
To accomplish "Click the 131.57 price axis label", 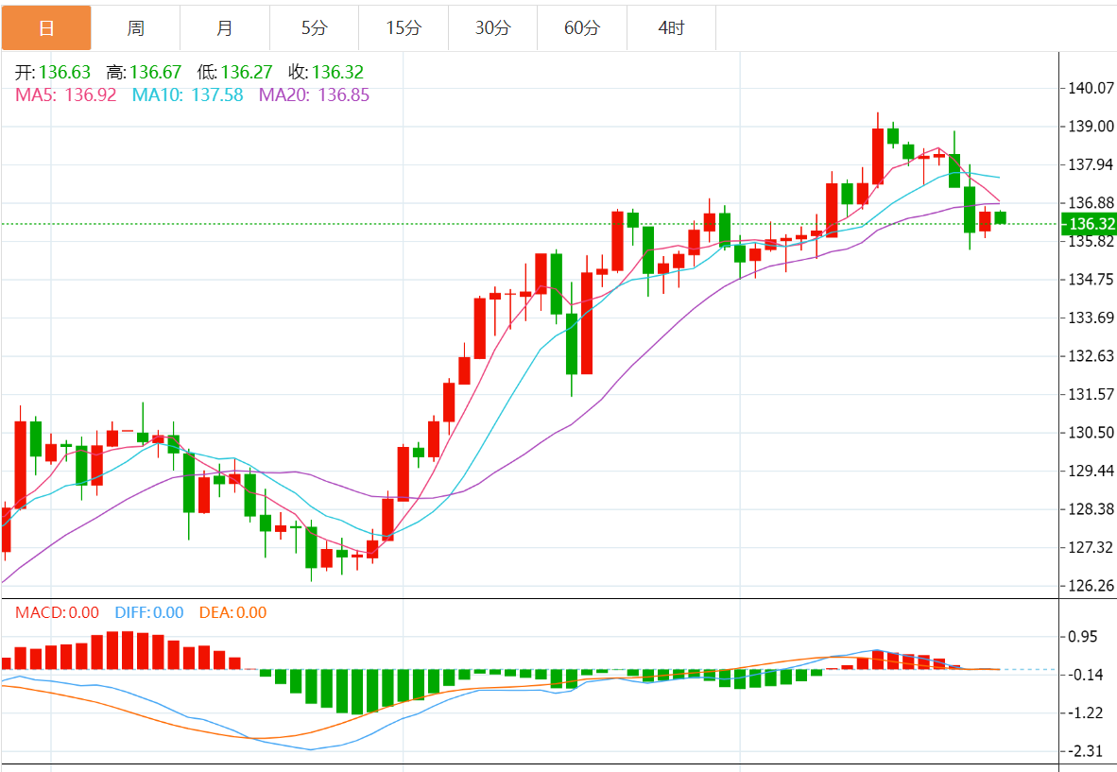I will point(1091,395).
